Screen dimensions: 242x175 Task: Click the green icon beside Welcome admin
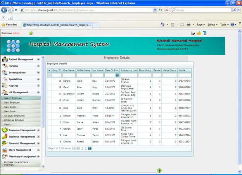[31, 33]
